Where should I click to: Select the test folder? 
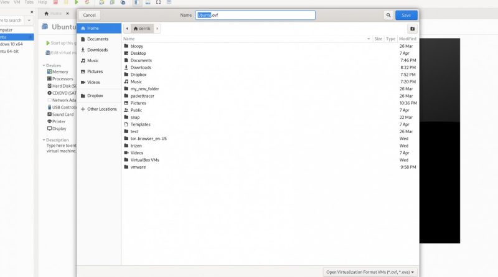pos(270,131)
